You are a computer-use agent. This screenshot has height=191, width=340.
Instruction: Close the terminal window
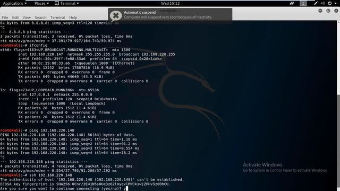[x=336, y=11]
